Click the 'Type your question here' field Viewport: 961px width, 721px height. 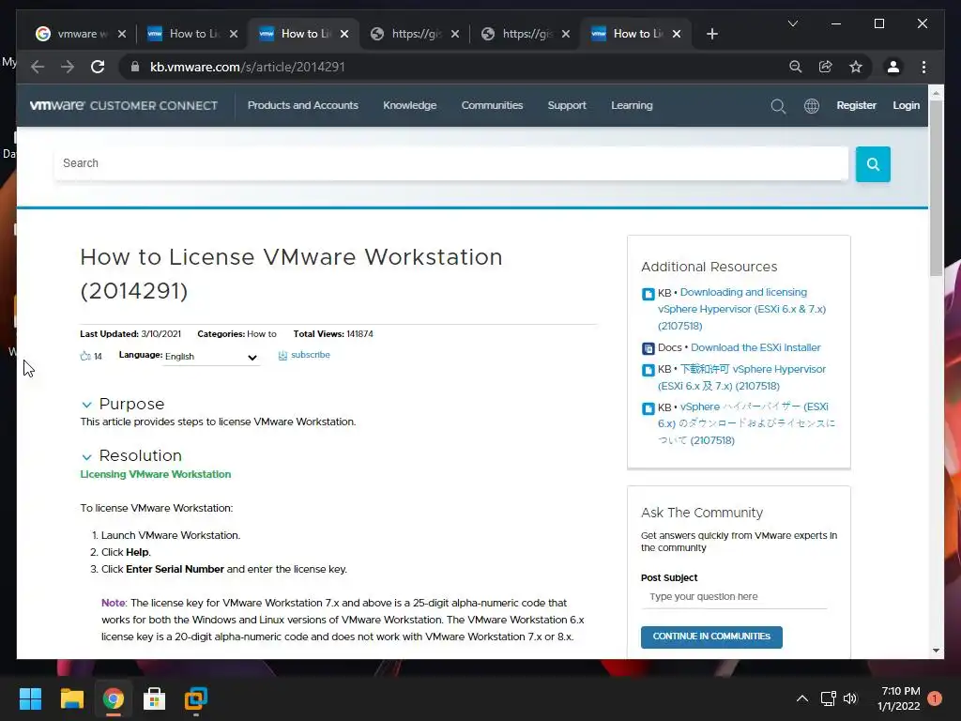[734, 596]
